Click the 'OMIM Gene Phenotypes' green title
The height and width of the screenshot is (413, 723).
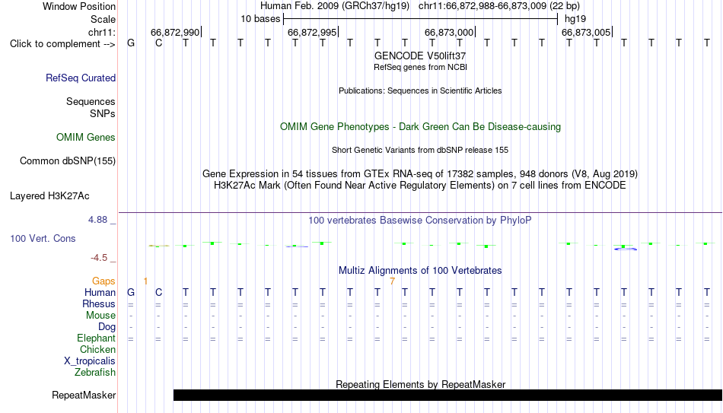click(x=421, y=127)
